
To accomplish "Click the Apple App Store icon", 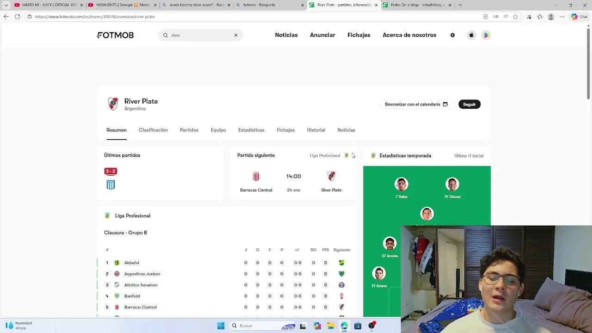I will coord(471,35).
